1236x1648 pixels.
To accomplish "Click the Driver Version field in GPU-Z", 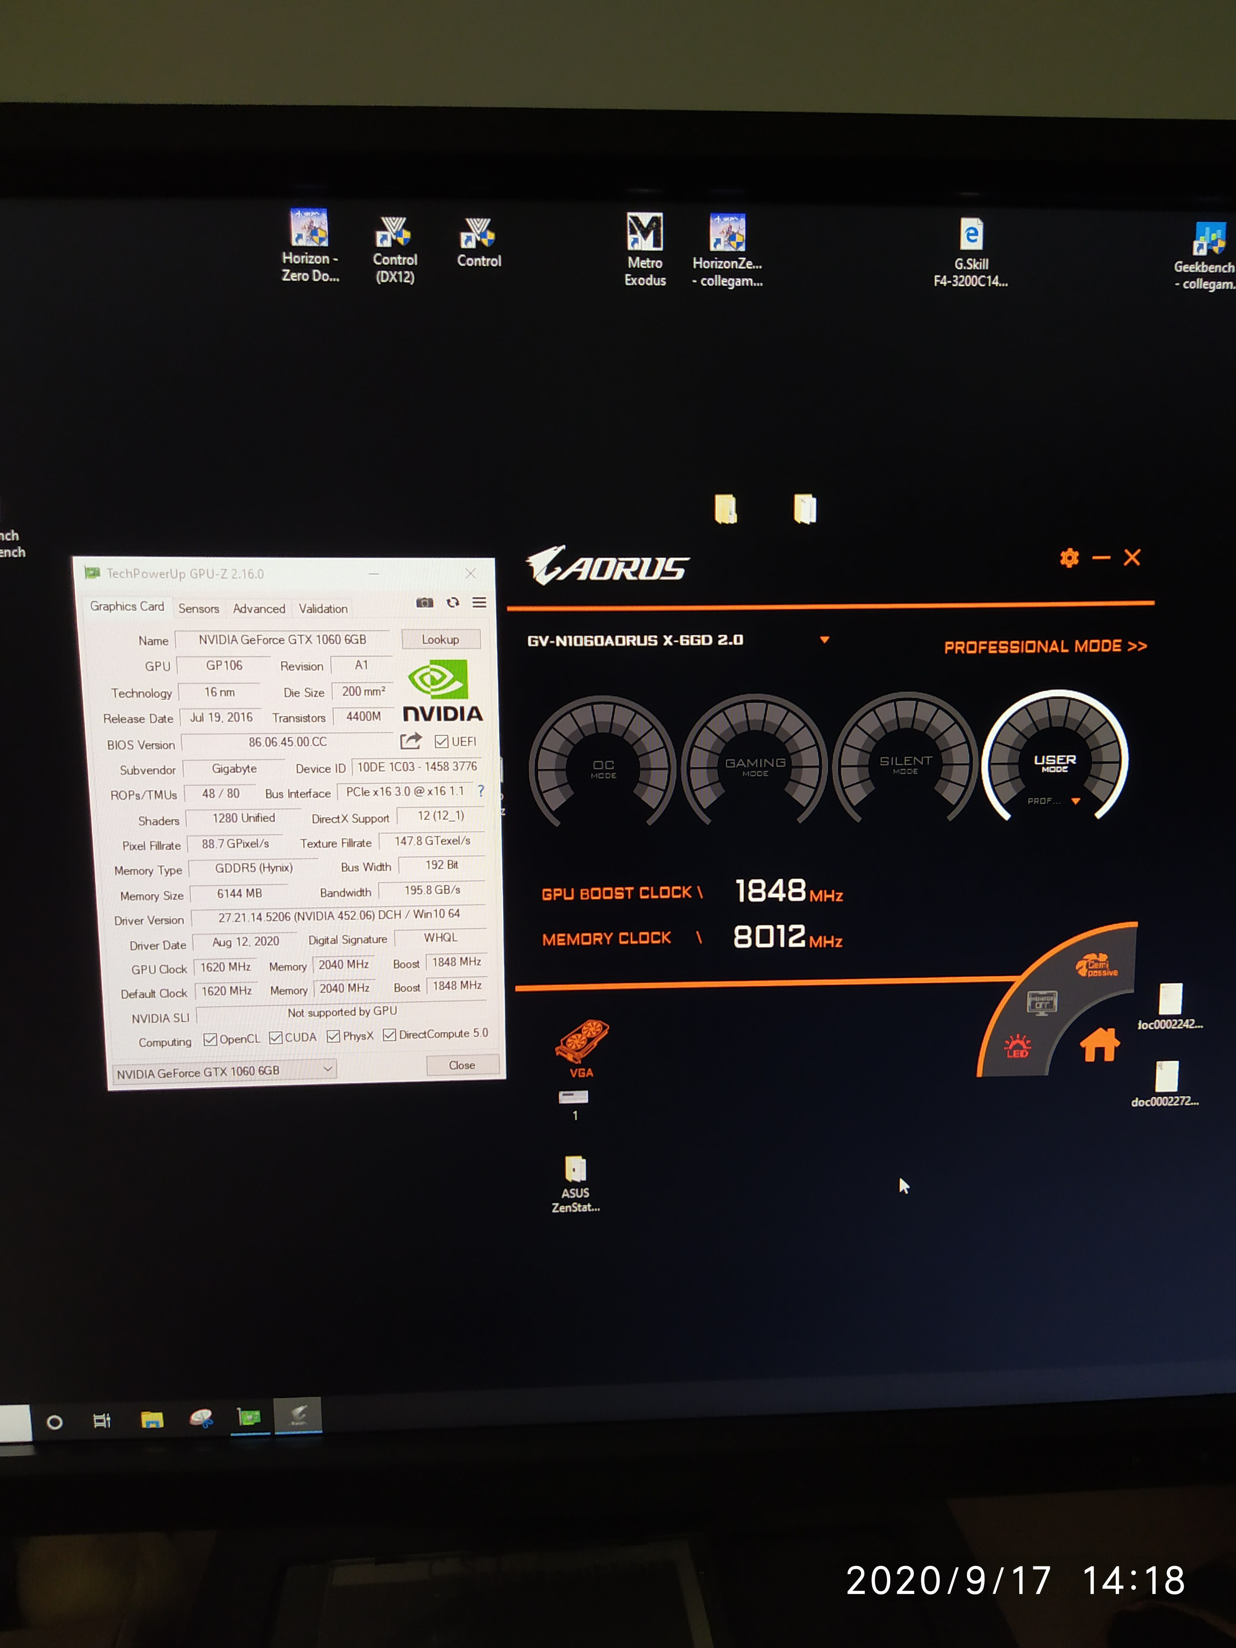I will click(x=339, y=915).
